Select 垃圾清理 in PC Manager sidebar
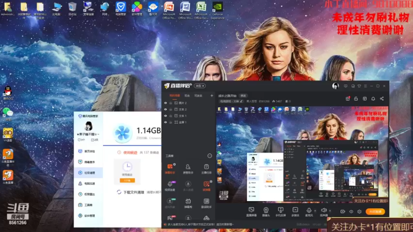This screenshot has width=413, height=232. 88,173
